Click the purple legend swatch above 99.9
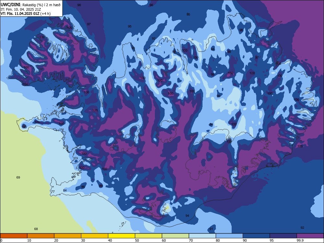The height and width of the screenshot is (243, 324). click(310, 236)
